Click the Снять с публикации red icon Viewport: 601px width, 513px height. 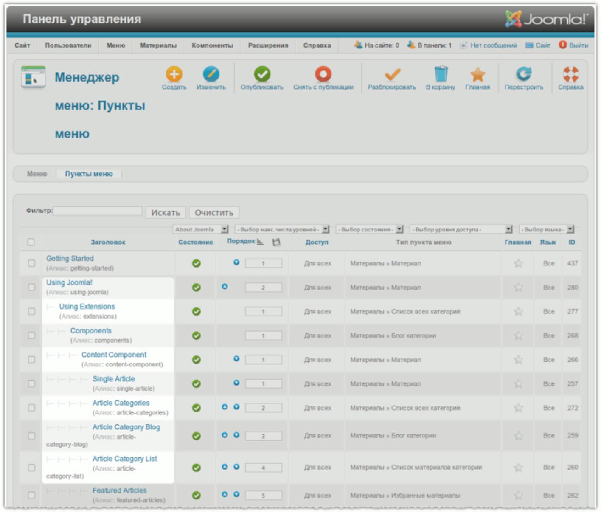323,74
